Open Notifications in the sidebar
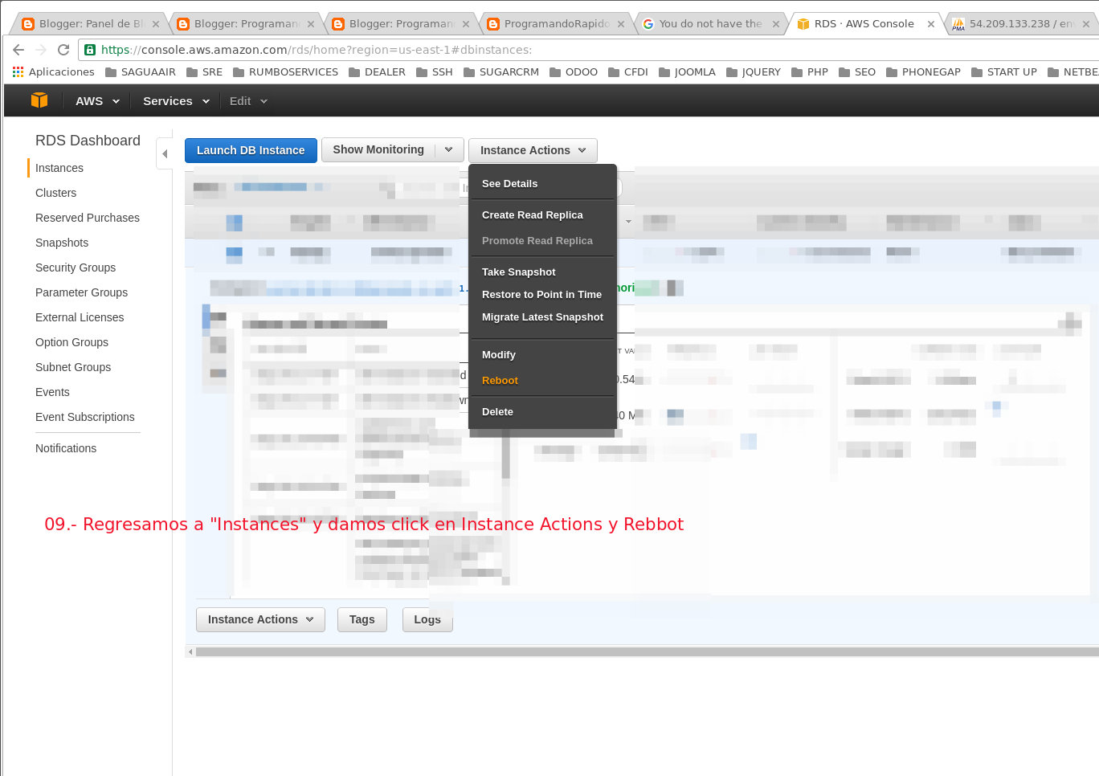The height and width of the screenshot is (776, 1099). [66, 448]
